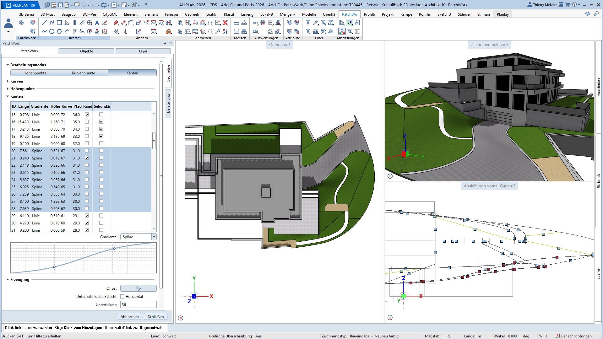
Task: Switch to the Objekte tab
Action: coord(86,51)
